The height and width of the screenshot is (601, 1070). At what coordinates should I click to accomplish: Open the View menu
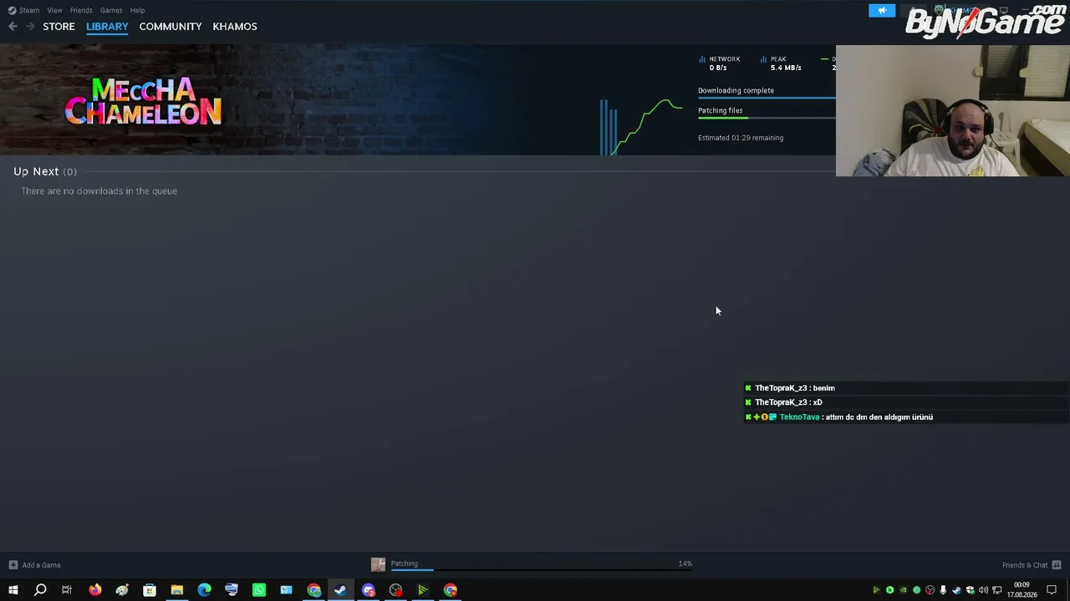(54, 10)
